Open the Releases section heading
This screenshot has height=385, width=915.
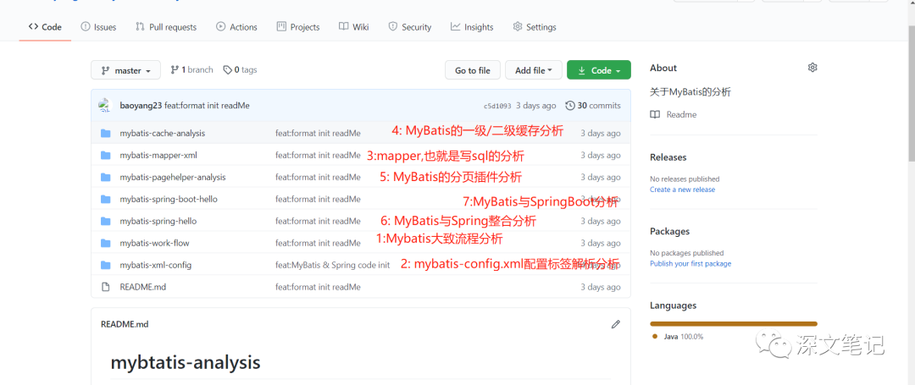pos(668,157)
